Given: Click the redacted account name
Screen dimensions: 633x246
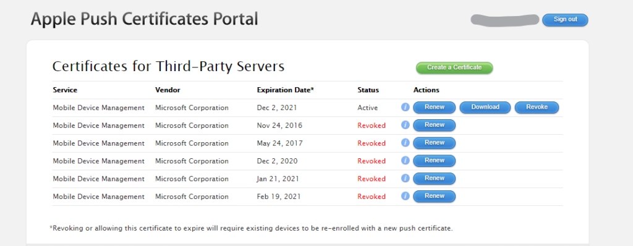Looking at the screenshot, I should coord(504,19).
